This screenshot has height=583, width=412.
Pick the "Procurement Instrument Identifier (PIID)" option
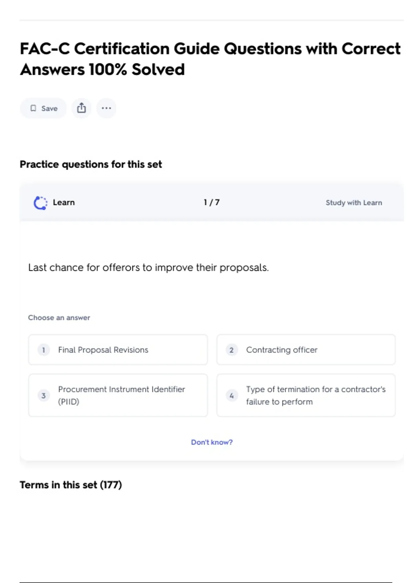[121, 395]
